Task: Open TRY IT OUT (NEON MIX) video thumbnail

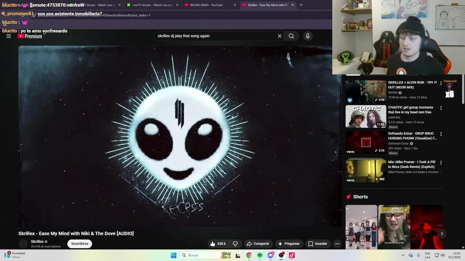Action: click(x=366, y=92)
